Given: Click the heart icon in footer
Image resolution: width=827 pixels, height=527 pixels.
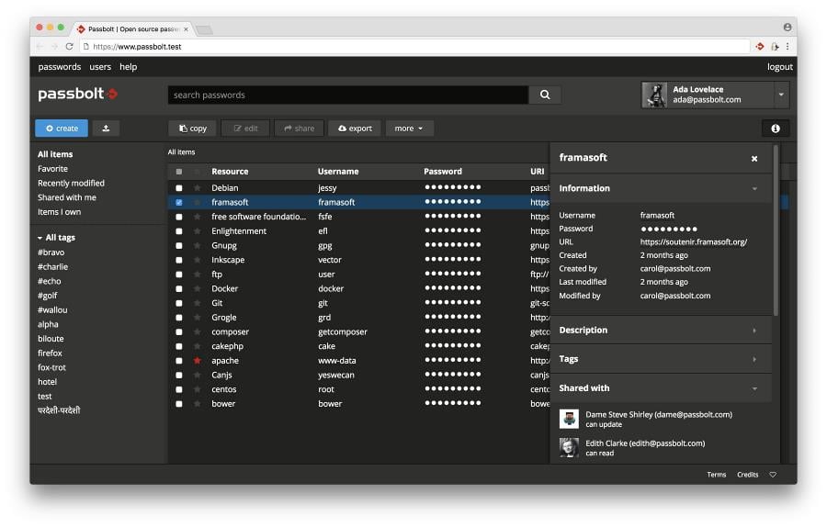Looking at the screenshot, I should pos(773,475).
